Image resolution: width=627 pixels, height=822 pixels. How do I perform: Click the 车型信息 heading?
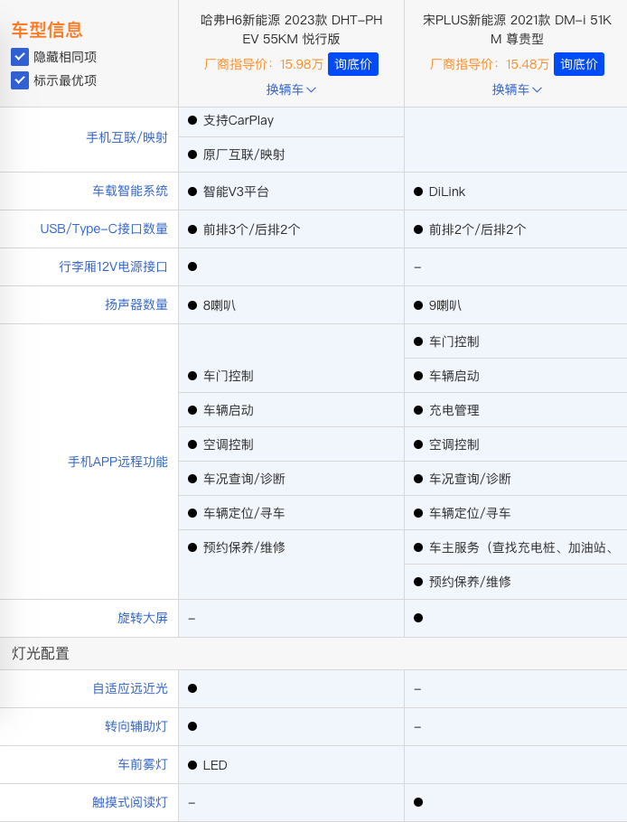point(47,29)
